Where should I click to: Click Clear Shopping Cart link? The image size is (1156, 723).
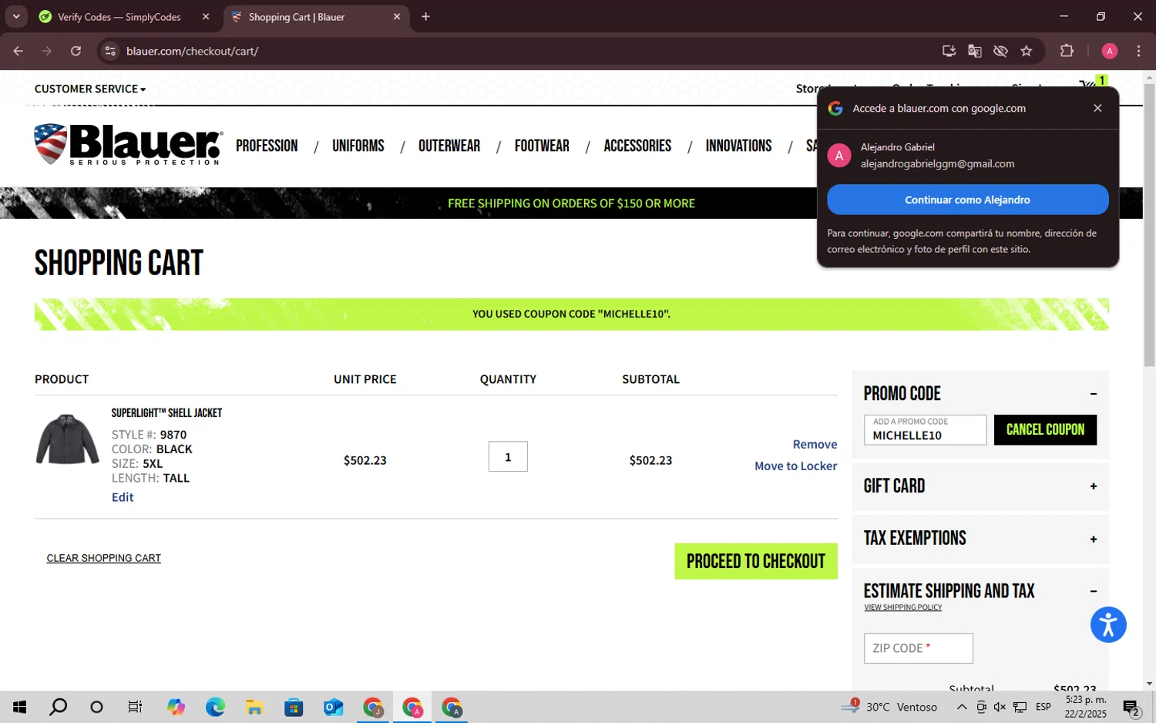(x=104, y=558)
